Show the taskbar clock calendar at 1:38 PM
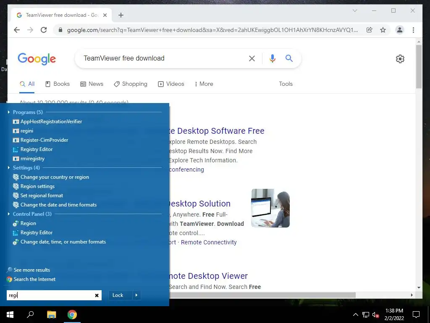430x323 pixels. pyautogui.click(x=394, y=315)
